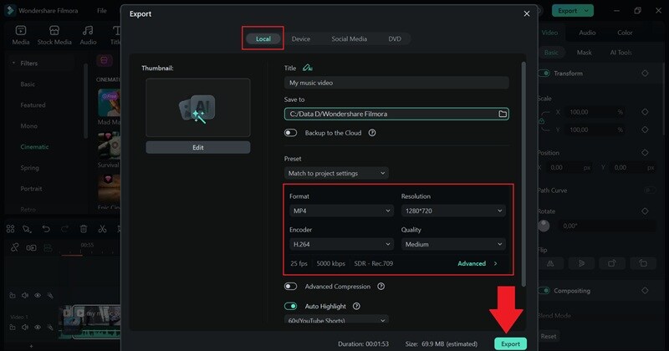Open the Format MP4 dropdown

341,211
